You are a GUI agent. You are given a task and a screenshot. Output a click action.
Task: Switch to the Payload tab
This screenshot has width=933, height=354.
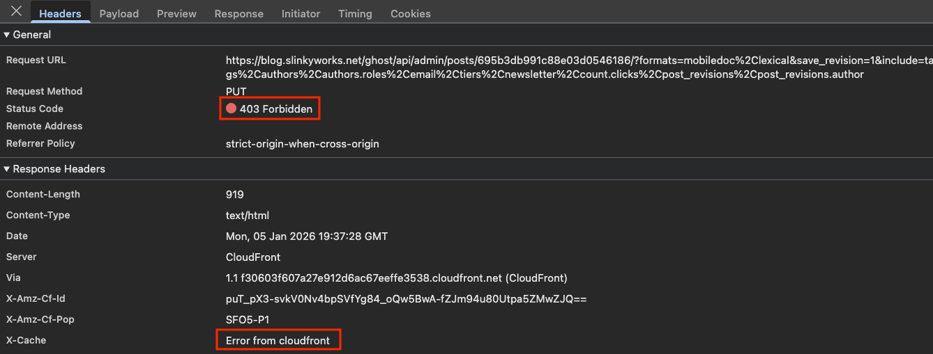[119, 13]
